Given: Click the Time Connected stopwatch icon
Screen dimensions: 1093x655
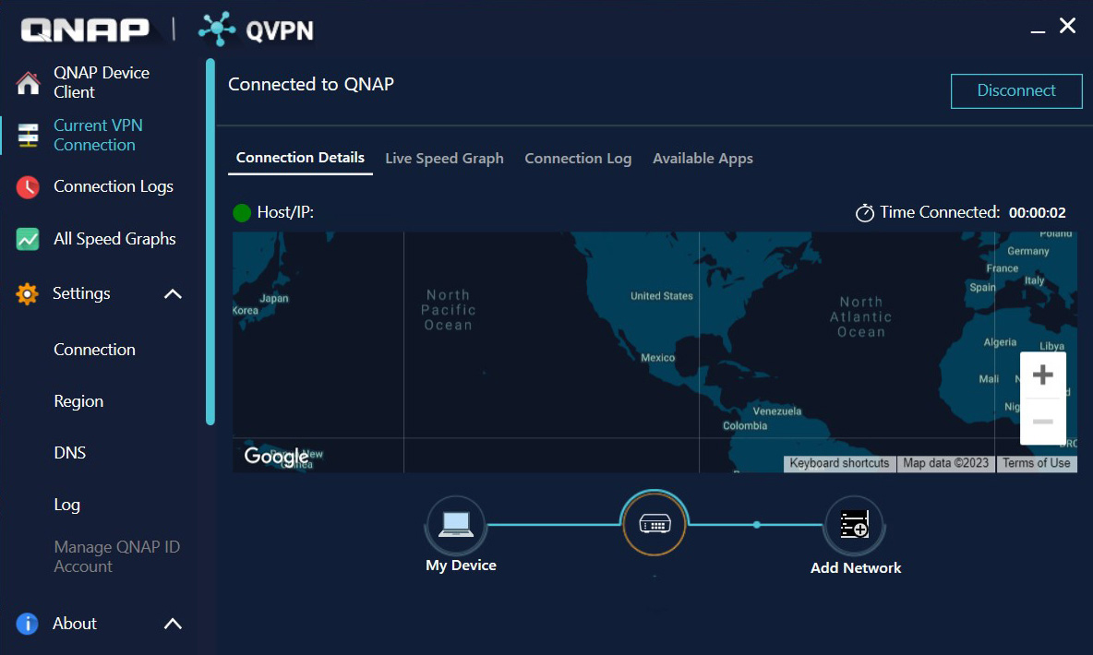Looking at the screenshot, I should tap(864, 212).
